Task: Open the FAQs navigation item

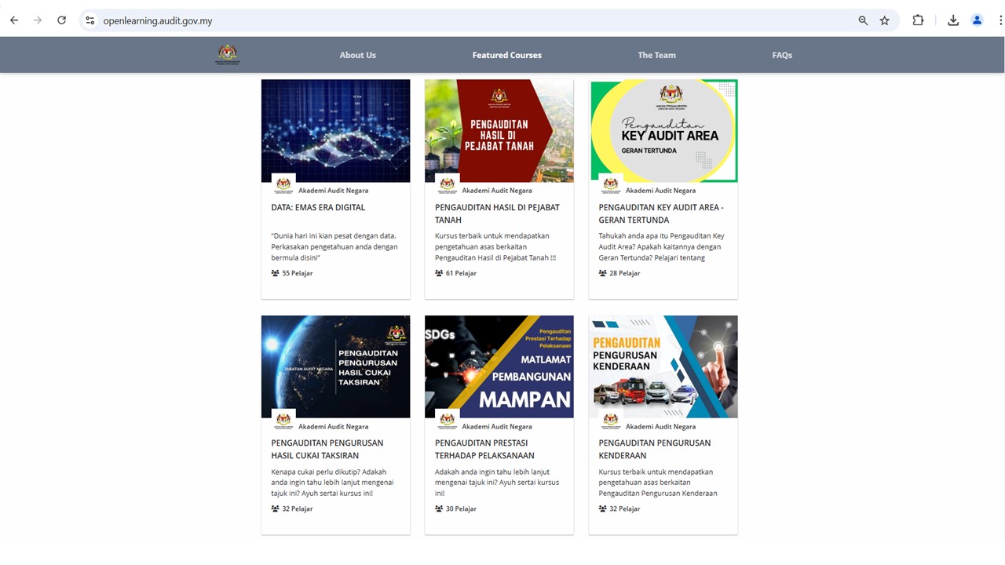Action: coord(782,55)
